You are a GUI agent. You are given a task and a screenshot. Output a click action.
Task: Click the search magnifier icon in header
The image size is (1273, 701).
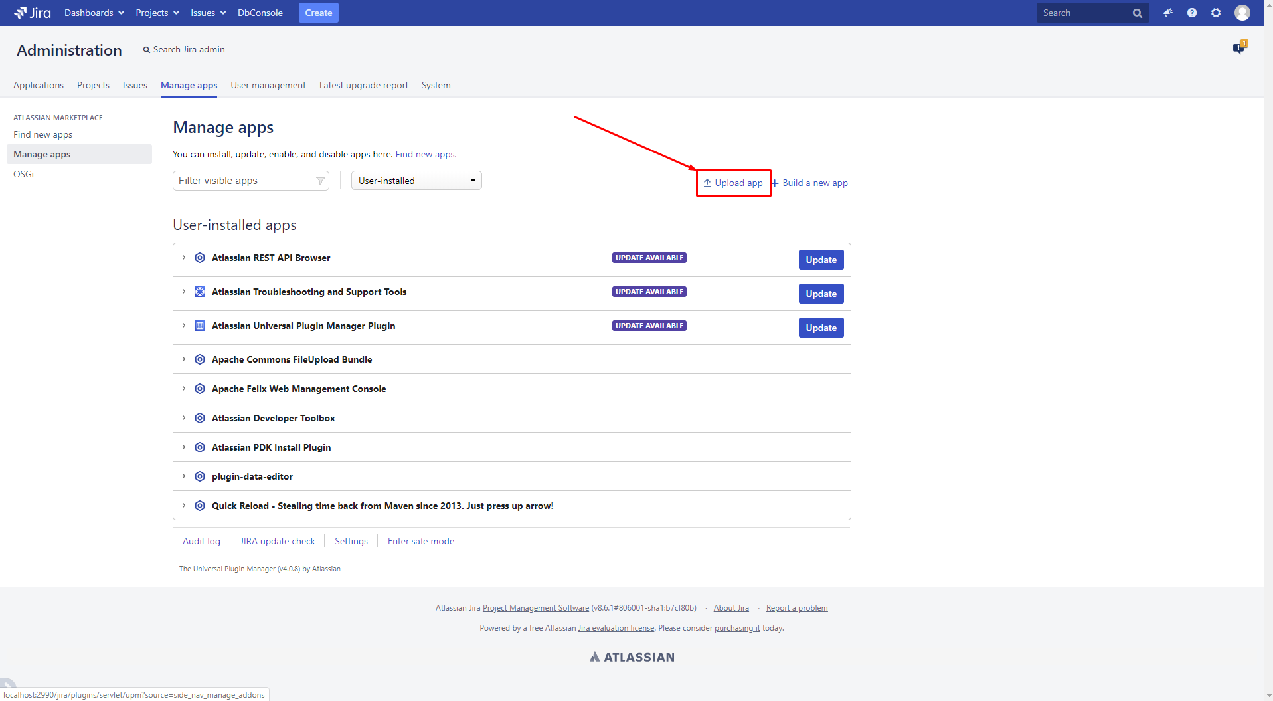[1137, 13]
